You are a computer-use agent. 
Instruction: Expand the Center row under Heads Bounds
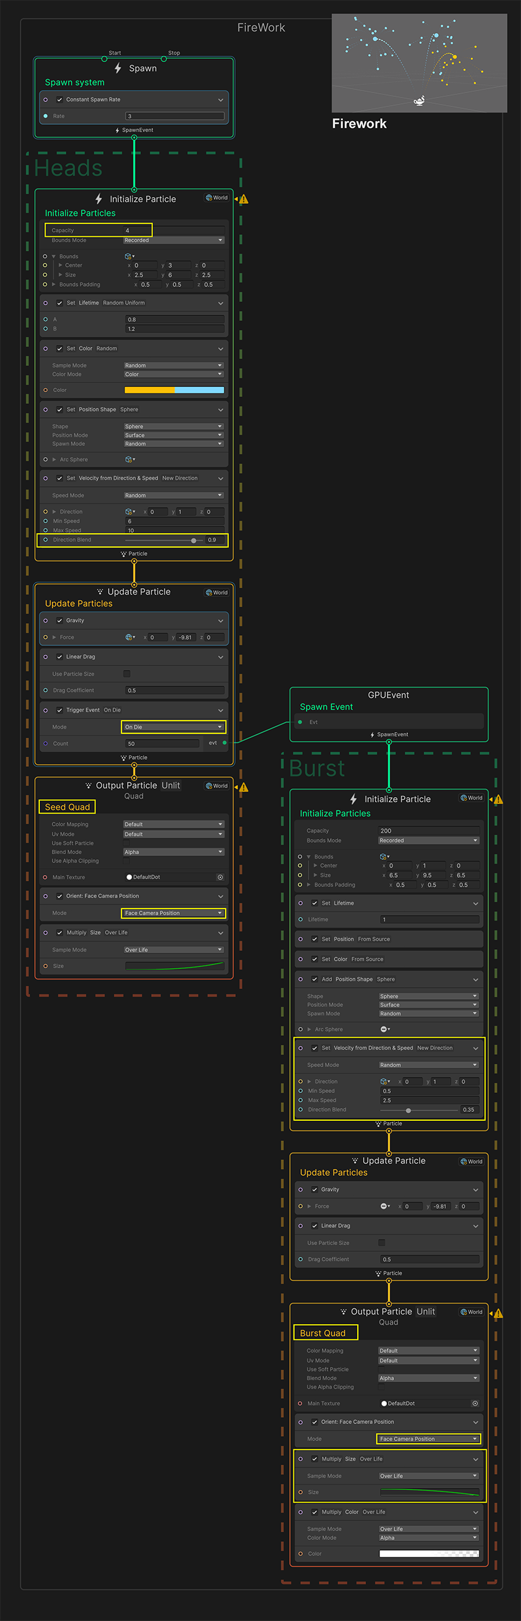61,265
